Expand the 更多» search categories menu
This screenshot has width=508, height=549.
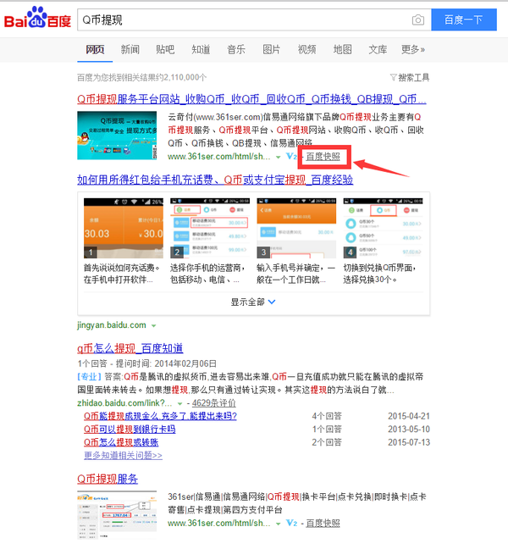click(x=413, y=49)
